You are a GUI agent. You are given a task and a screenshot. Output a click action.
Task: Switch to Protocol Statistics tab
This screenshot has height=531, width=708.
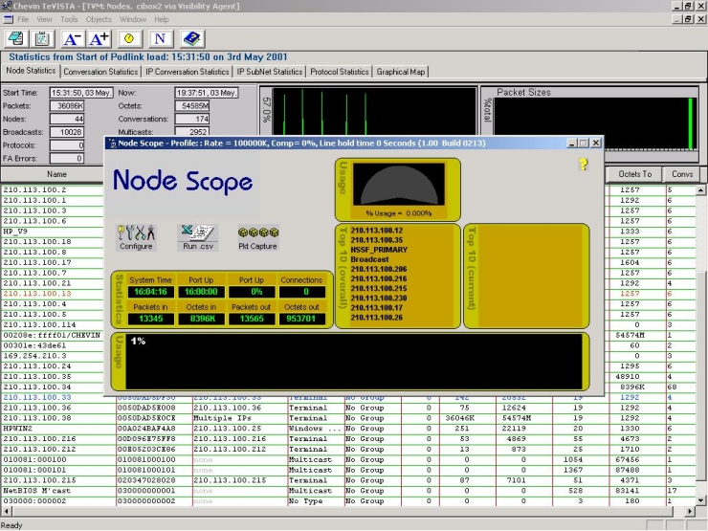click(x=340, y=72)
